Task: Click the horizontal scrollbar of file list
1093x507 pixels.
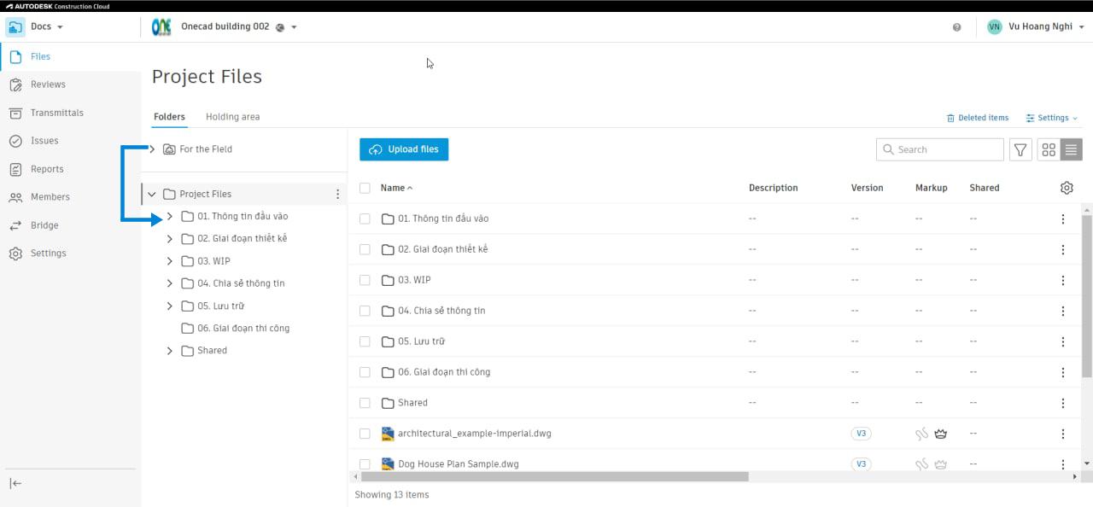Action: [555, 477]
